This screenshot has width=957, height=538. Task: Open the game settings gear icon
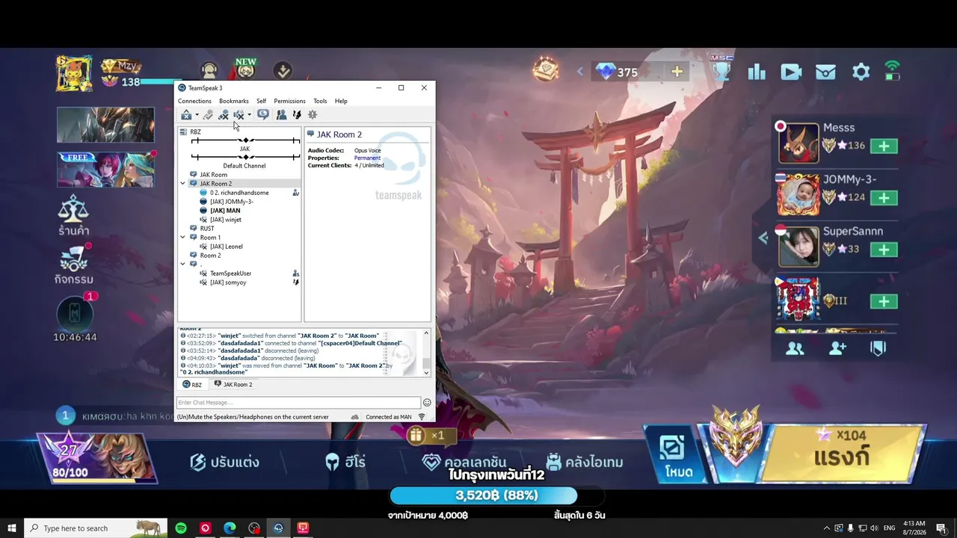click(x=861, y=72)
